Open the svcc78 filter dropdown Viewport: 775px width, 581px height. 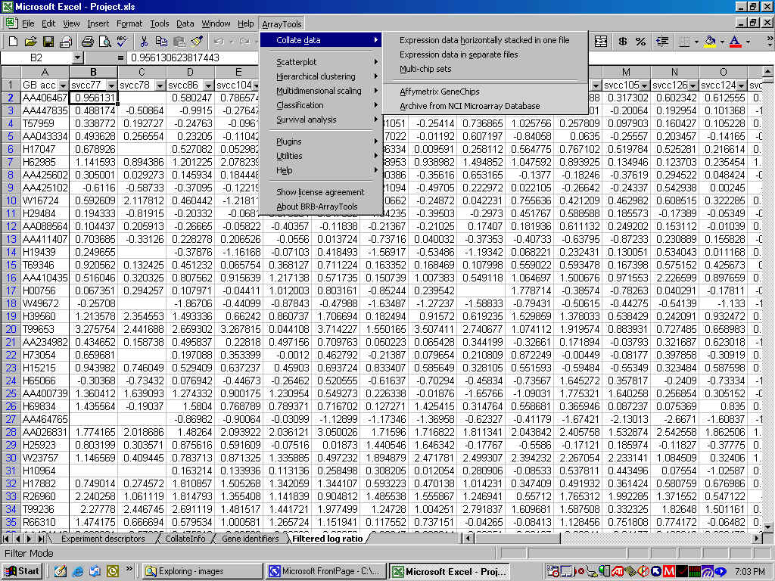160,85
